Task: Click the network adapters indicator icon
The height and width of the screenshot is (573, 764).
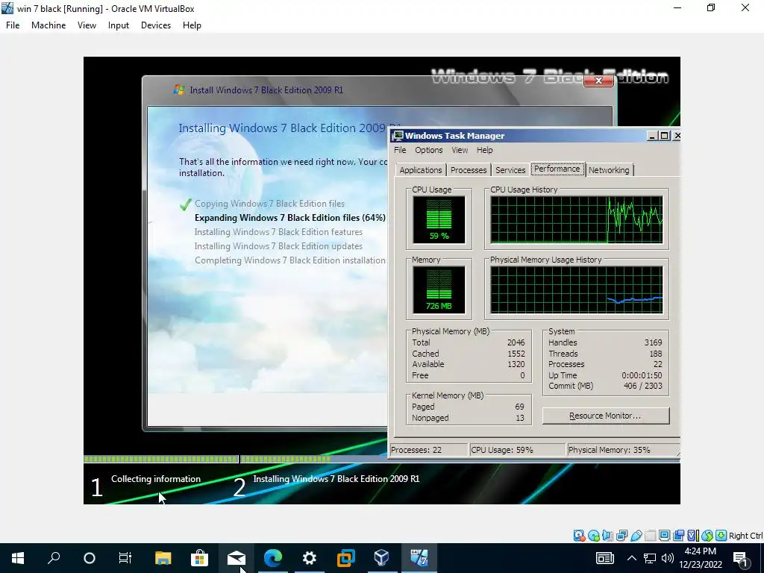Action: coord(621,536)
